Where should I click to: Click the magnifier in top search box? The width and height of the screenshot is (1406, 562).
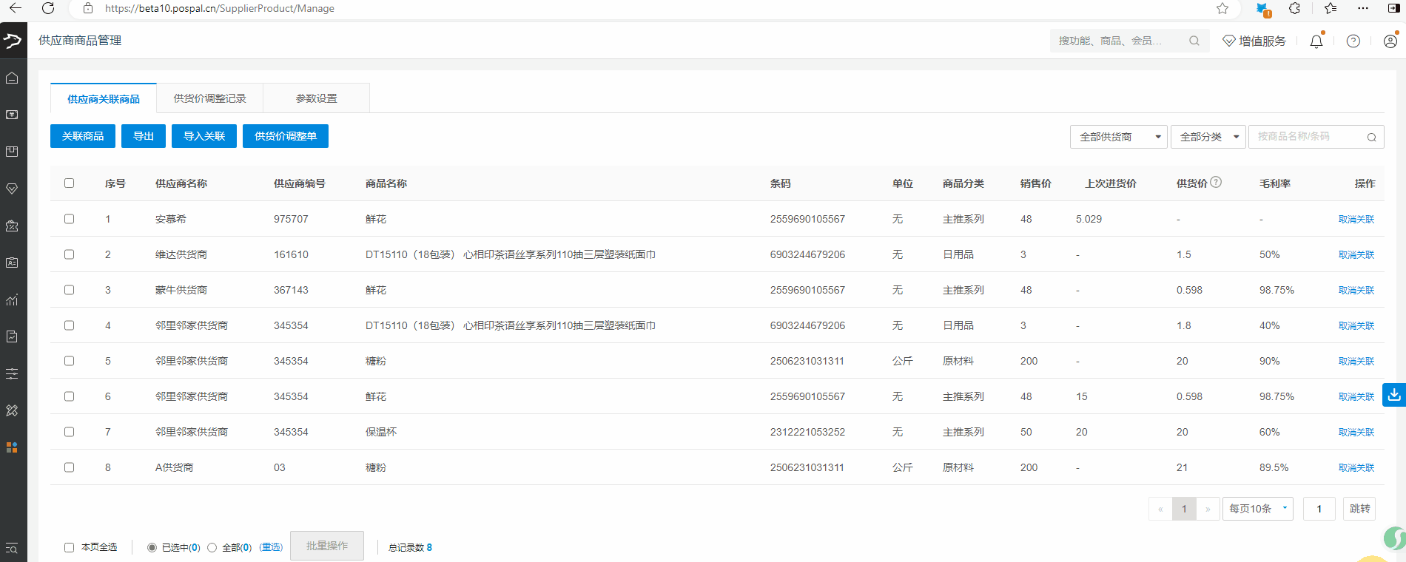(1194, 41)
